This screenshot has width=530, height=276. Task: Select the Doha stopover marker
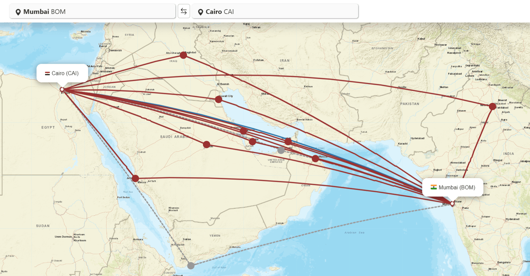click(253, 141)
